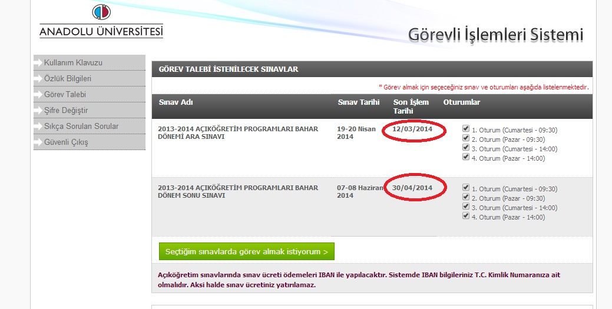The height and width of the screenshot is (309, 612).
Task: Click the arrow icon beside Şifre Değiştir
Action: point(38,111)
